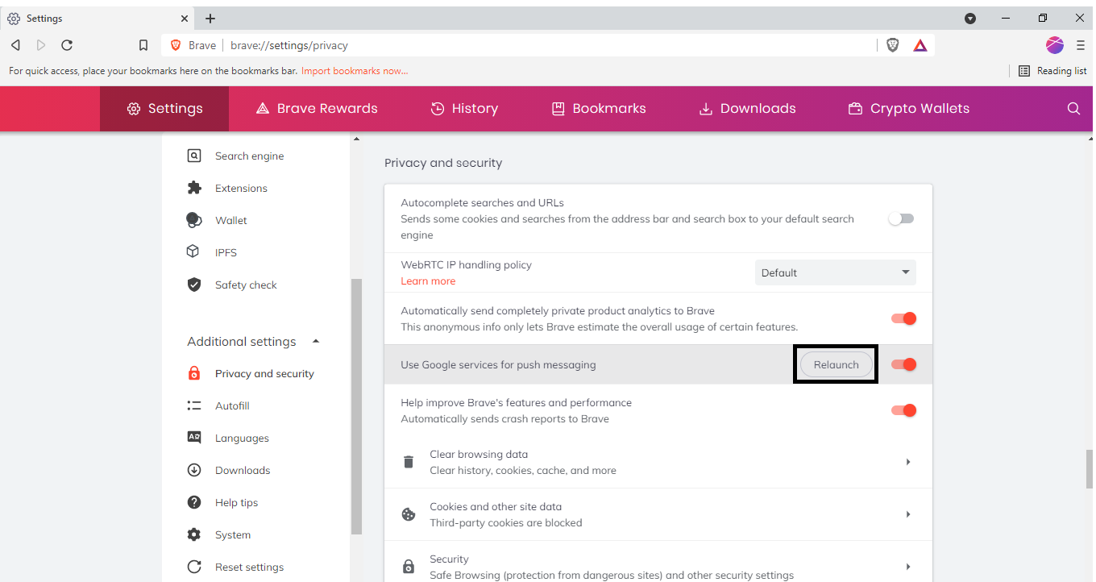Open the Reading list
Screen dimensions: 1096x582
pyautogui.click(x=1052, y=71)
